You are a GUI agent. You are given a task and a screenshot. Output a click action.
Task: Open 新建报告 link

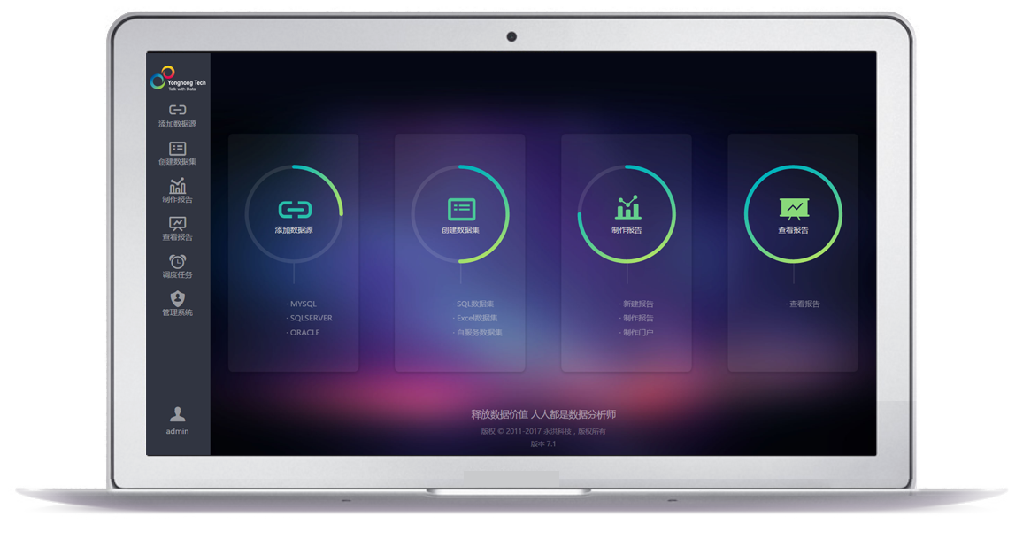tap(636, 304)
